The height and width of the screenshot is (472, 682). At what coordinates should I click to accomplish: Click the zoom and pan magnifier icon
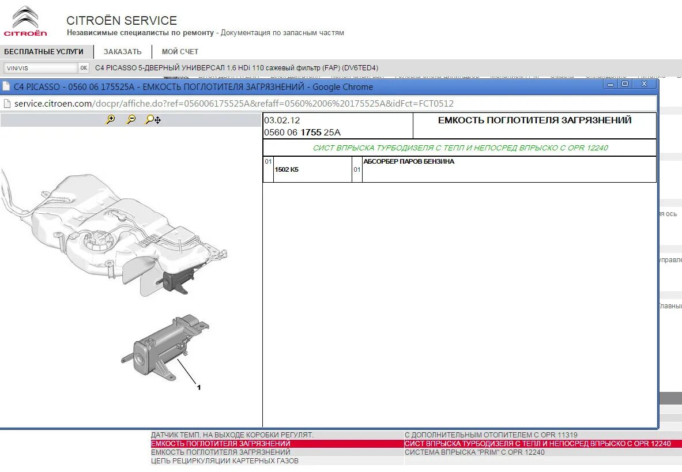click(x=153, y=119)
